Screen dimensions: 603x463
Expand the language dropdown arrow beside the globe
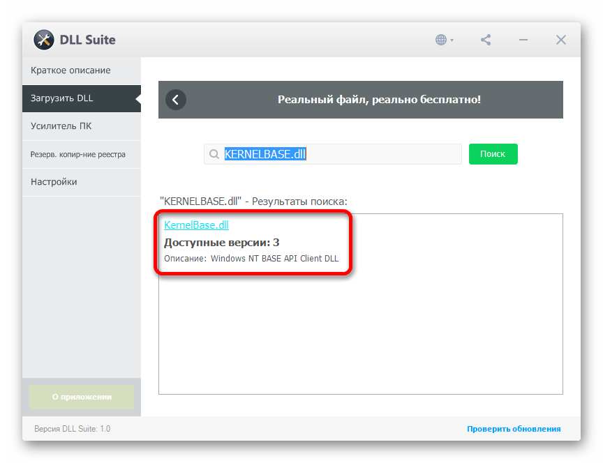(x=452, y=40)
